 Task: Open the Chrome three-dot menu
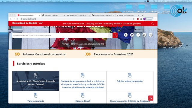tap(155, 19)
